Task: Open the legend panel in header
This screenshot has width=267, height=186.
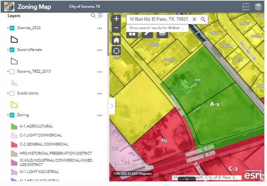Action: (x=246, y=7)
